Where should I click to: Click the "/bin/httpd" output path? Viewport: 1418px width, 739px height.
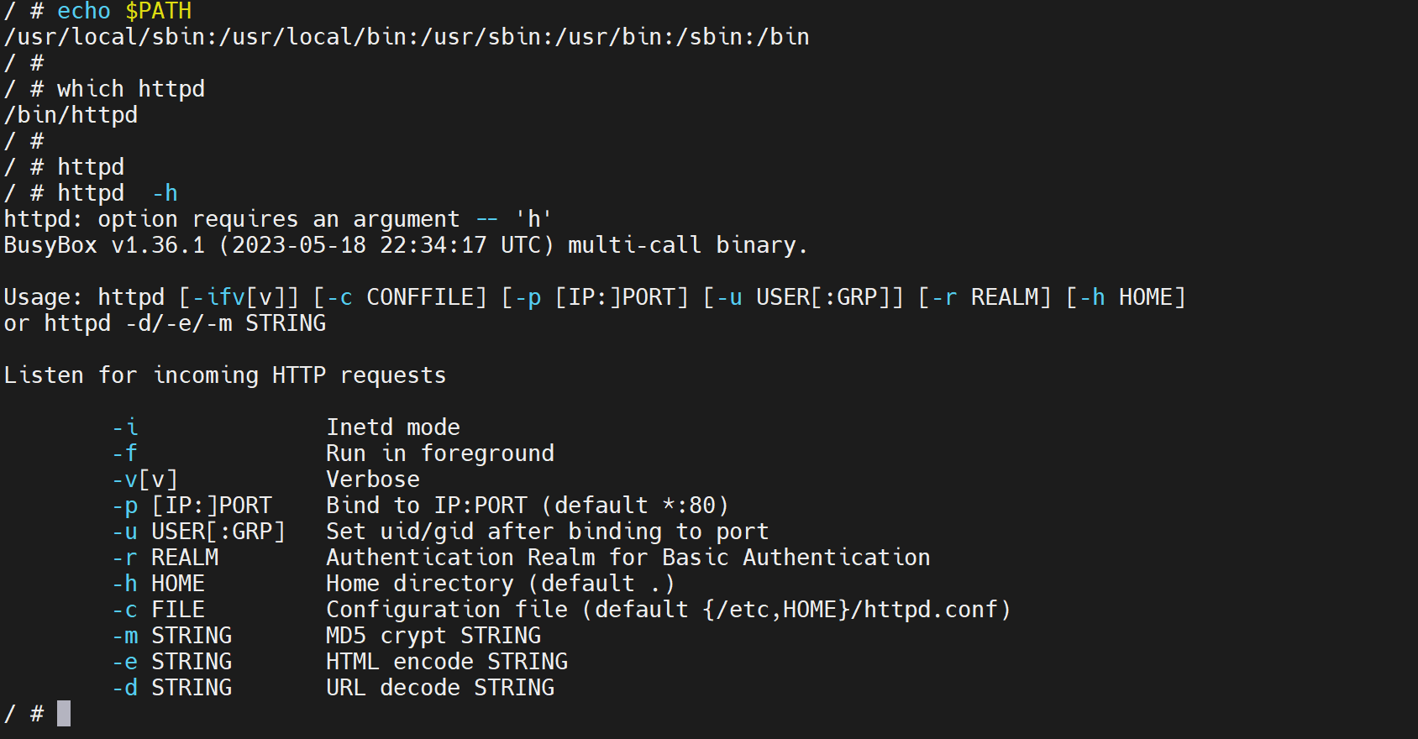[71, 115]
